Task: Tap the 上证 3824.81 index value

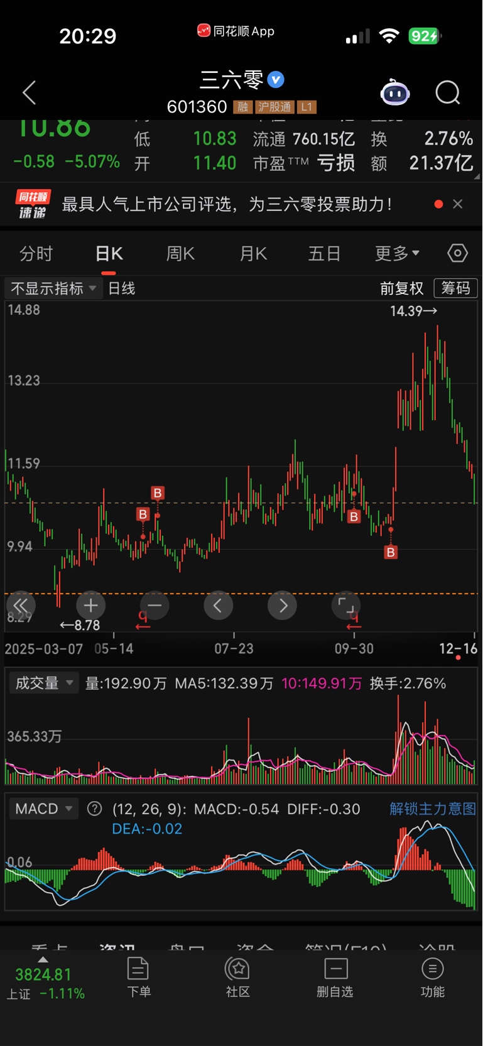Action: [43, 974]
